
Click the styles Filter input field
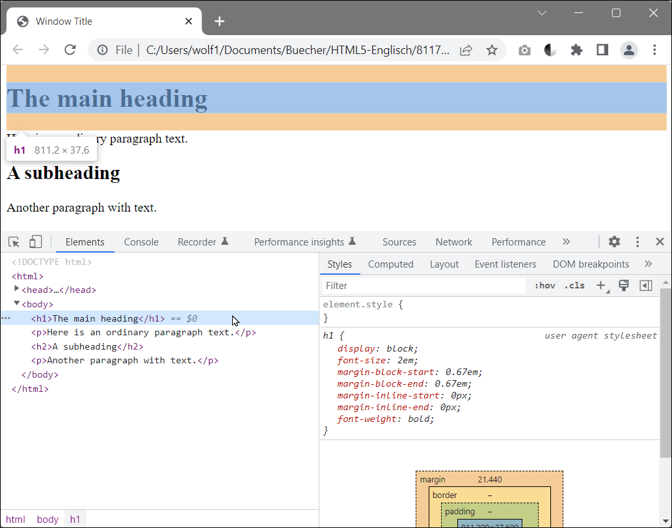click(x=423, y=286)
